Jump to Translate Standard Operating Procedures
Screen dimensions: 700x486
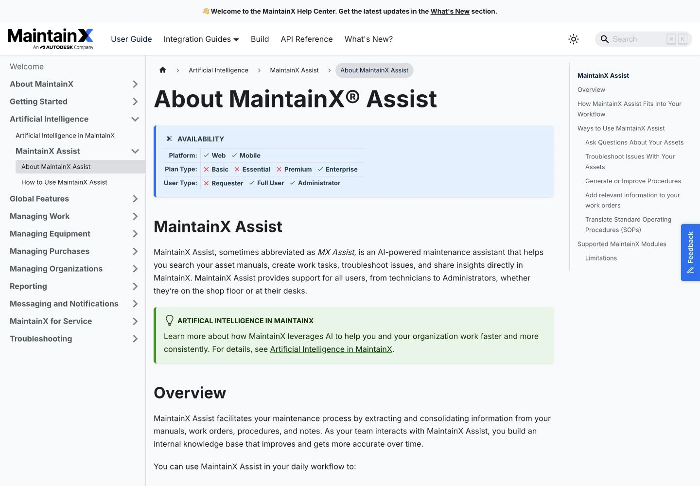click(628, 225)
